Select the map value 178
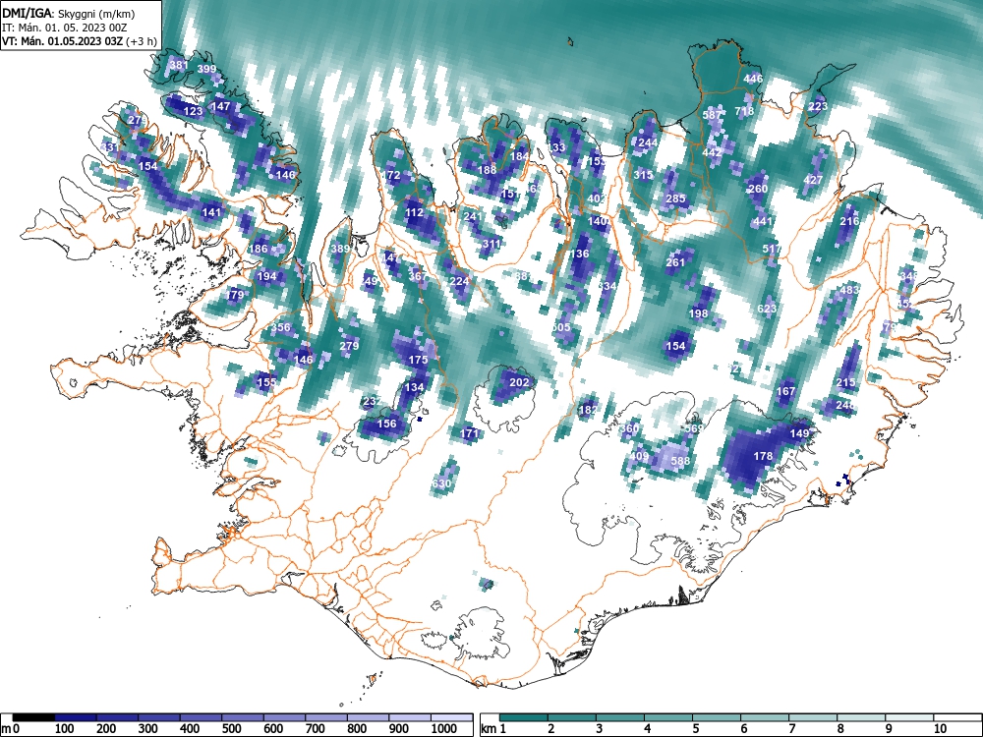 click(763, 456)
